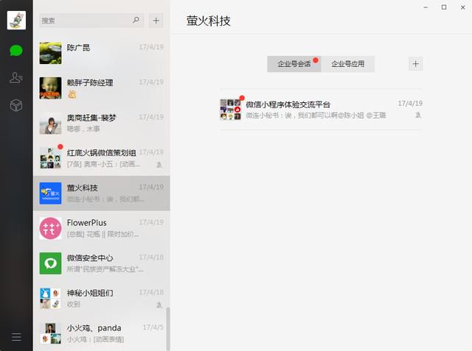Open the 微信安全中心 conversation
This screenshot has height=351, width=472.
[102, 263]
